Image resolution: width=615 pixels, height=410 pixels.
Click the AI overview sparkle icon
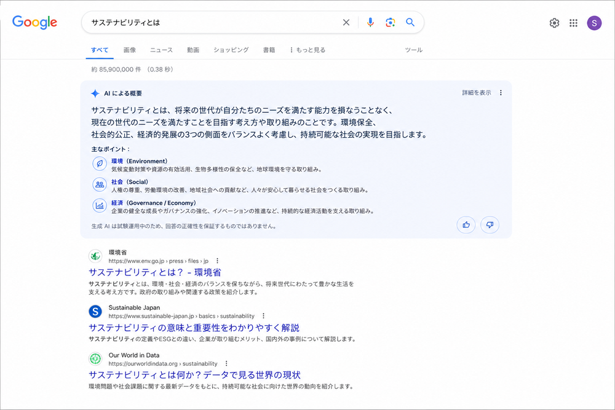coord(95,93)
